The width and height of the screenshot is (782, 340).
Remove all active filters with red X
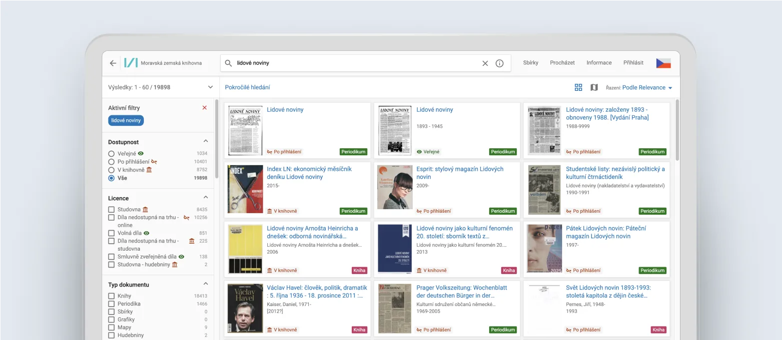click(204, 107)
